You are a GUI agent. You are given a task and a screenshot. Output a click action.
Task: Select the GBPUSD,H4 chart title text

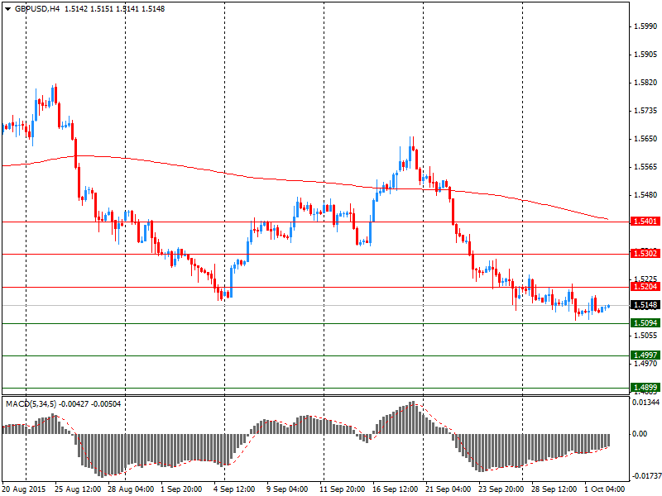(37, 8)
